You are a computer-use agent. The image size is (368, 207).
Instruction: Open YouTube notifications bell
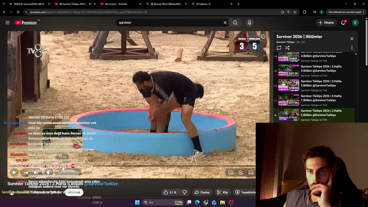[x=343, y=23]
